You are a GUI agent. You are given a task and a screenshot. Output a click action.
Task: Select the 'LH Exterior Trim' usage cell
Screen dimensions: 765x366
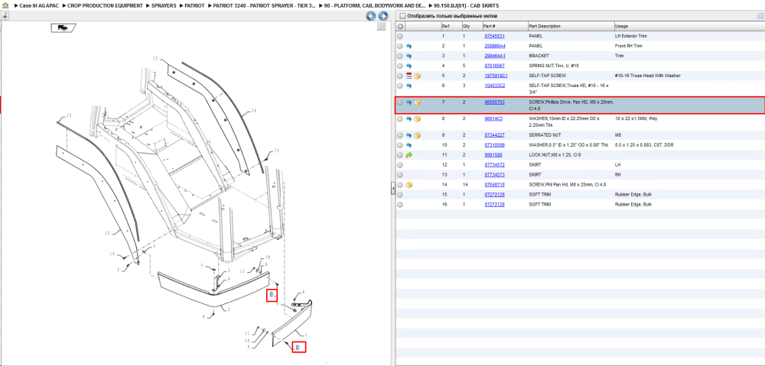click(x=631, y=36)
